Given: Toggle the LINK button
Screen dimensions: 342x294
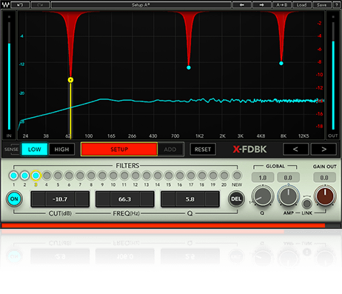Looking at the screenshot, I should [x=306, y=204].
